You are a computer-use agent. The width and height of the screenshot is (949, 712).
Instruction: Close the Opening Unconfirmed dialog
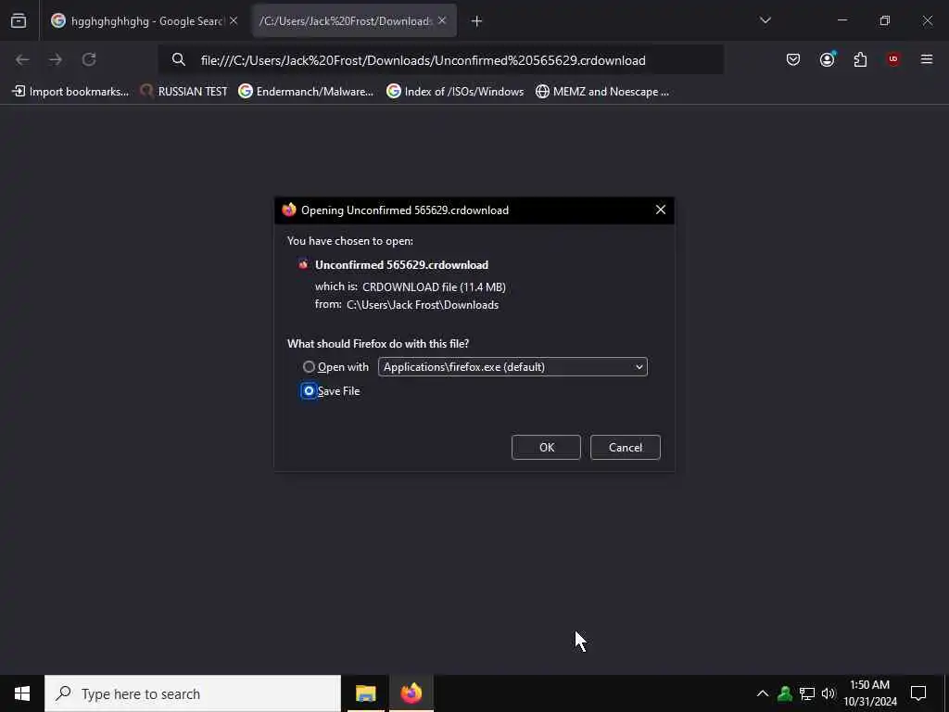click(660, 210)
